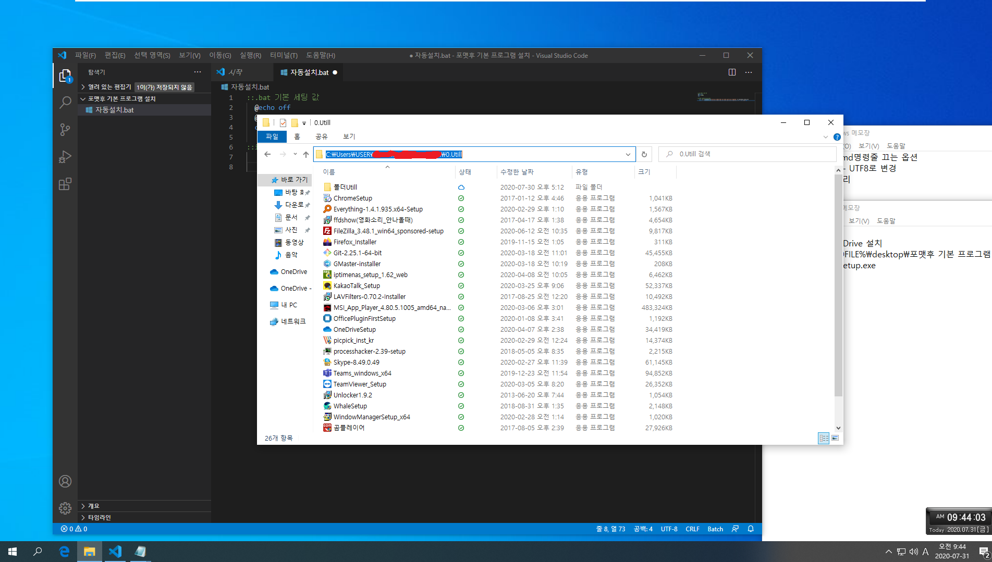Open the 공유 ribbon tab
The height and width of the screenshot is (562, 992).
(322, 136)
